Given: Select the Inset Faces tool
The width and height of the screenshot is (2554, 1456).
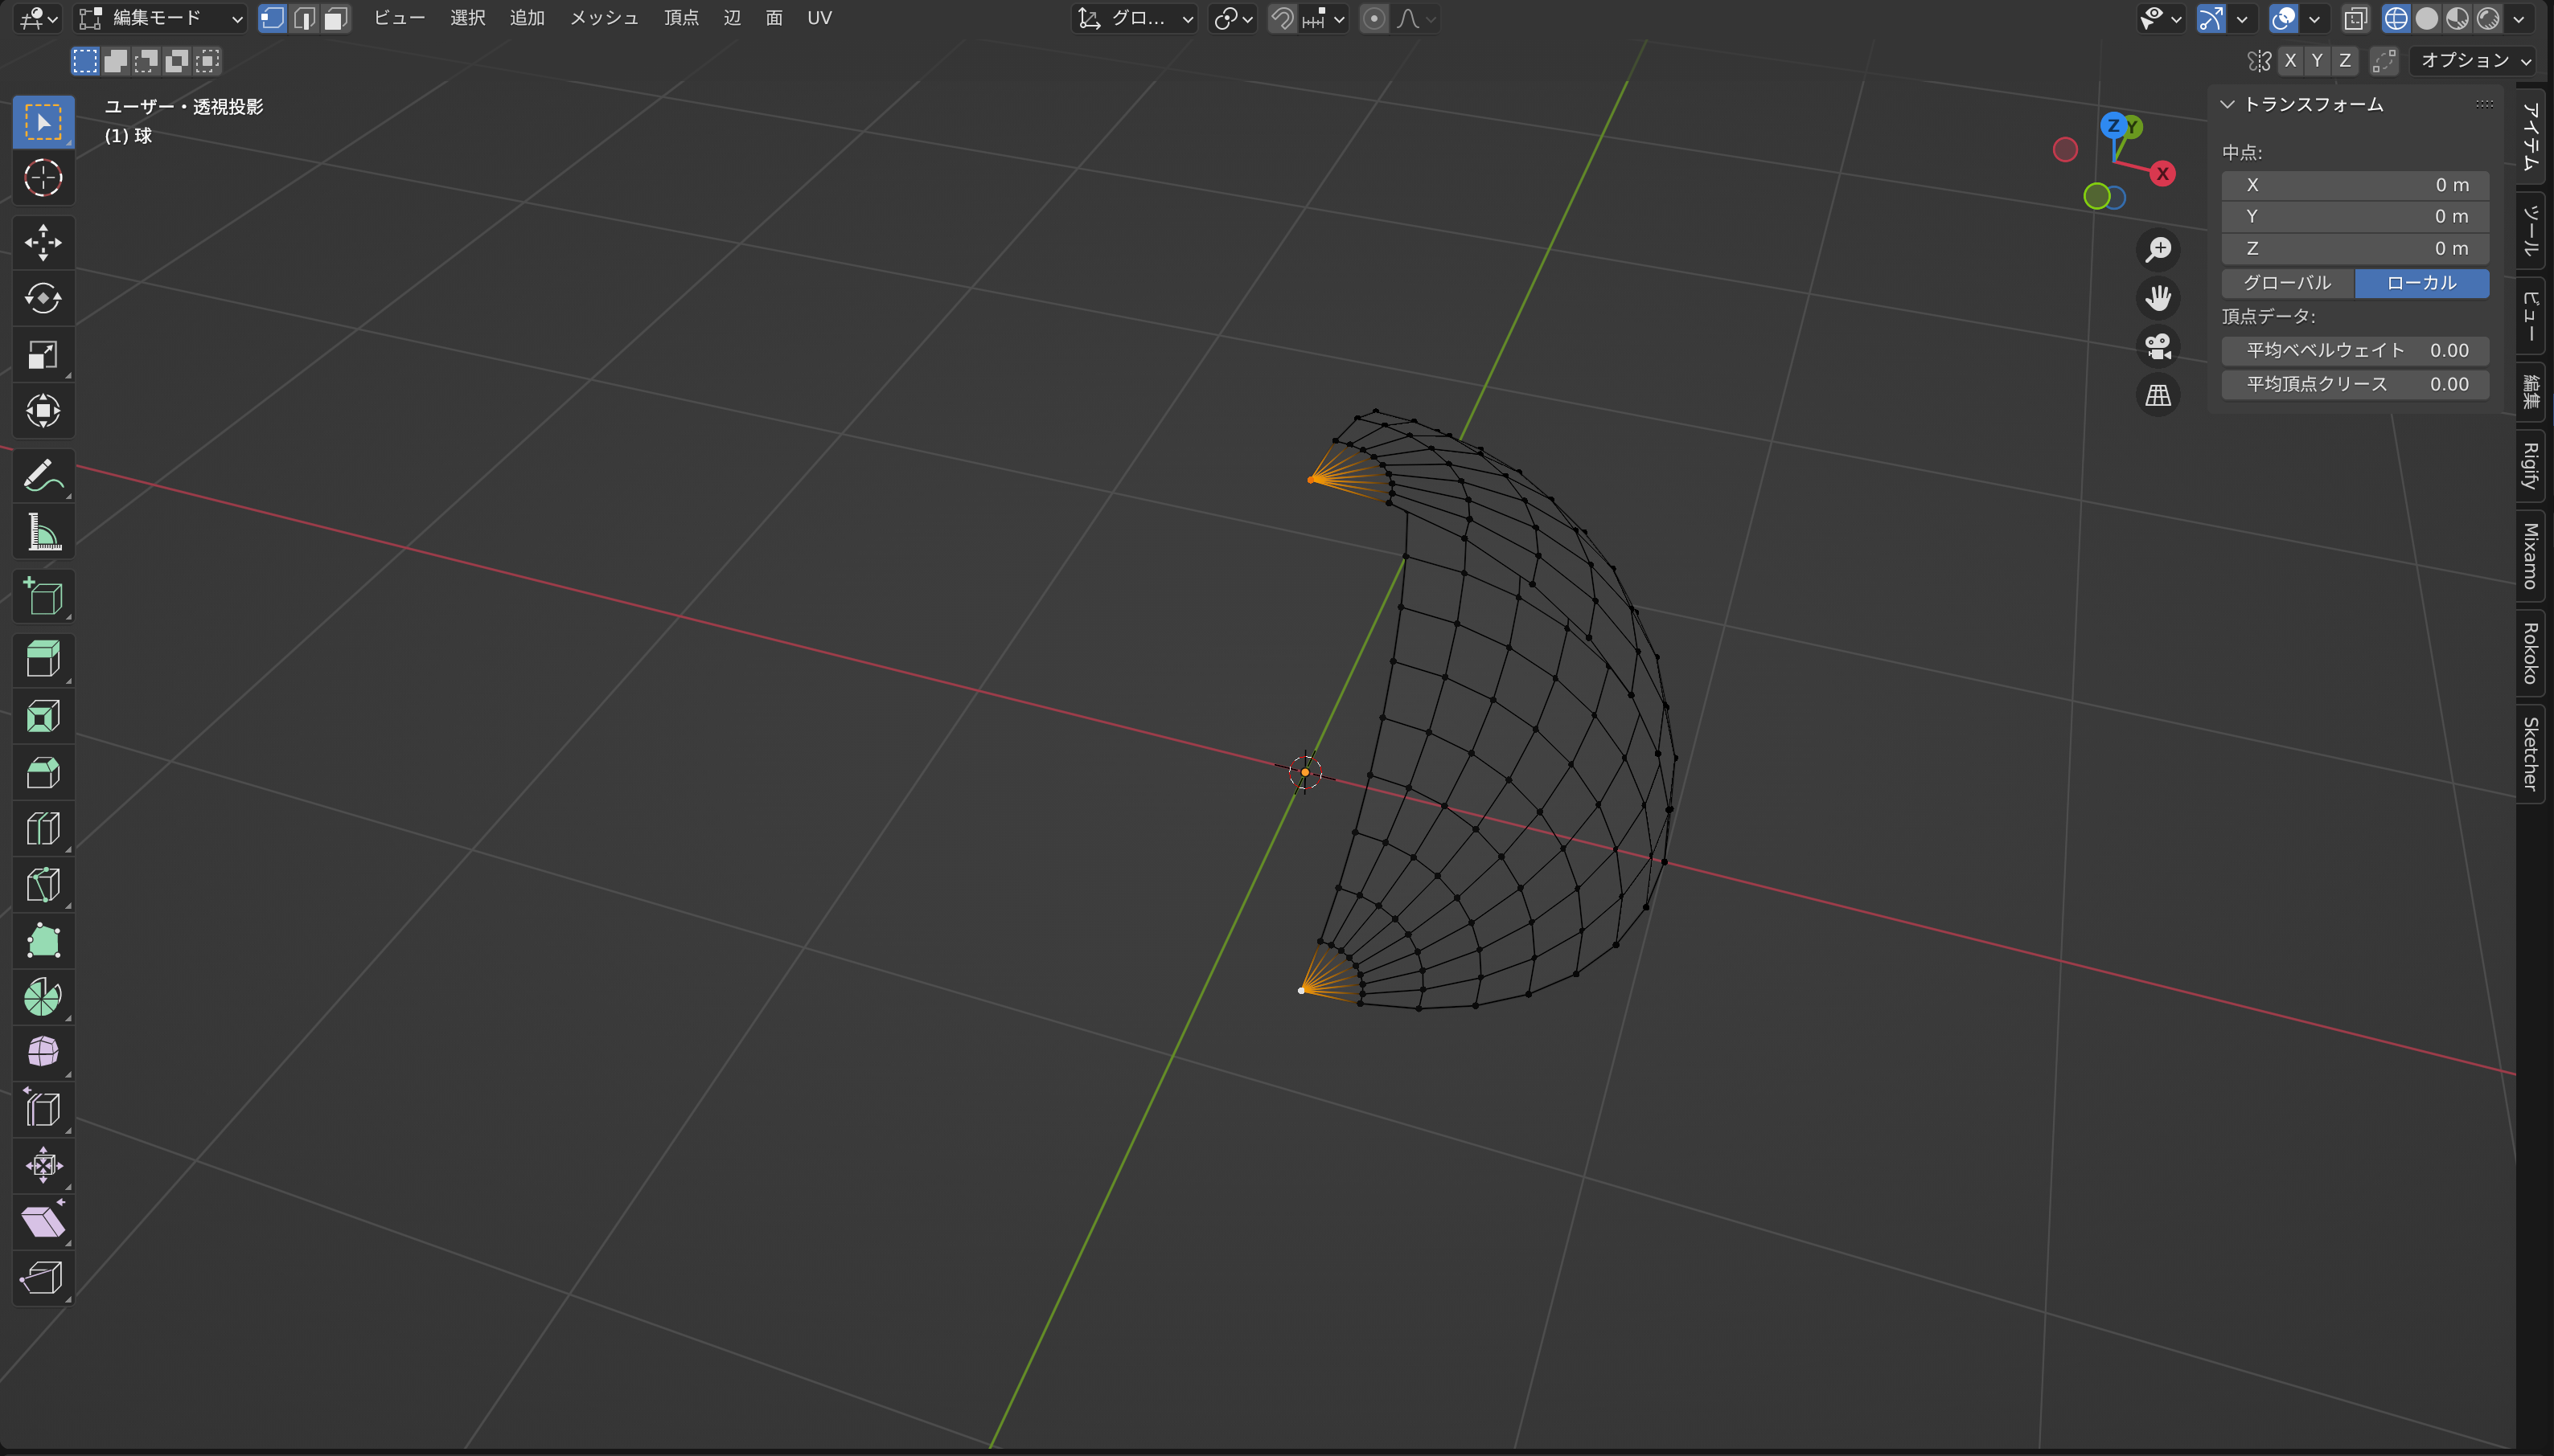Looking at the screenshot, I should [43, 716].
